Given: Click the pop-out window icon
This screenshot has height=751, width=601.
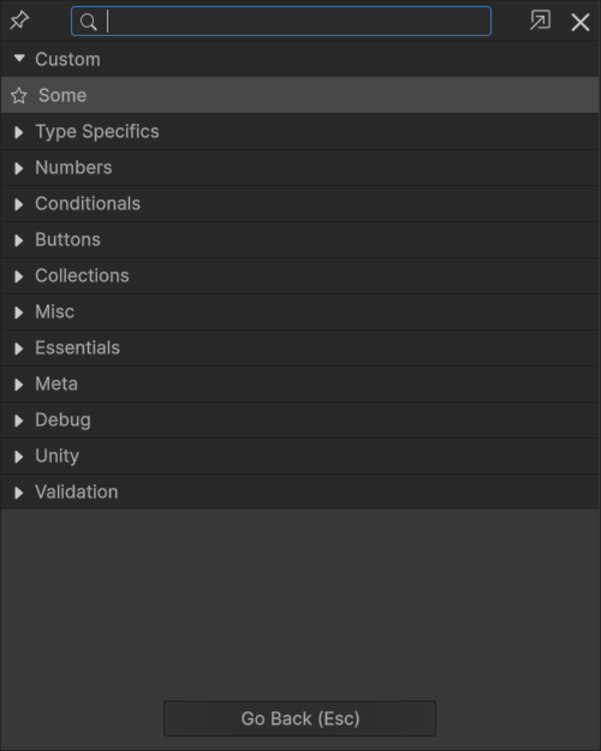Looking at the screenshot, I should (539, 22).
